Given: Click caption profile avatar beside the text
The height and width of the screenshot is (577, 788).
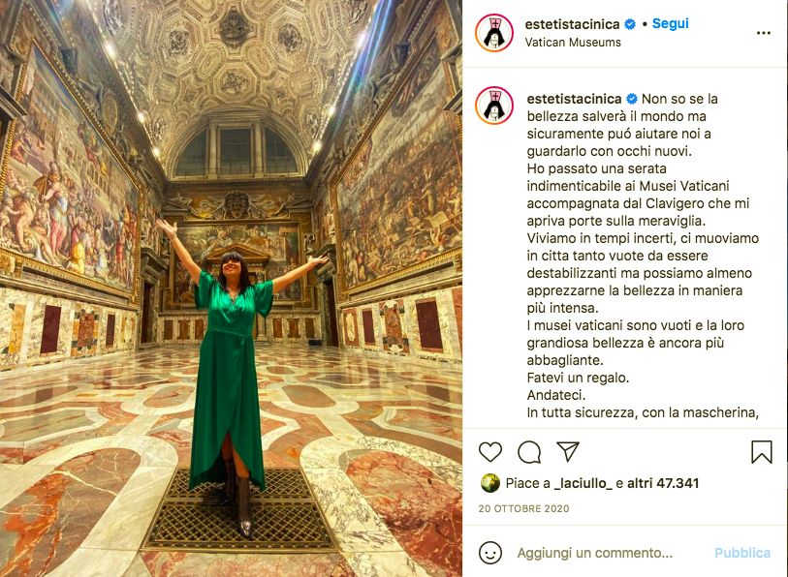Looking at the screenshot, I should point(494,106).
